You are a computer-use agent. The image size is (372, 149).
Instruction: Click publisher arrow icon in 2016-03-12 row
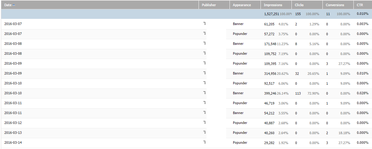coord(204,122)
